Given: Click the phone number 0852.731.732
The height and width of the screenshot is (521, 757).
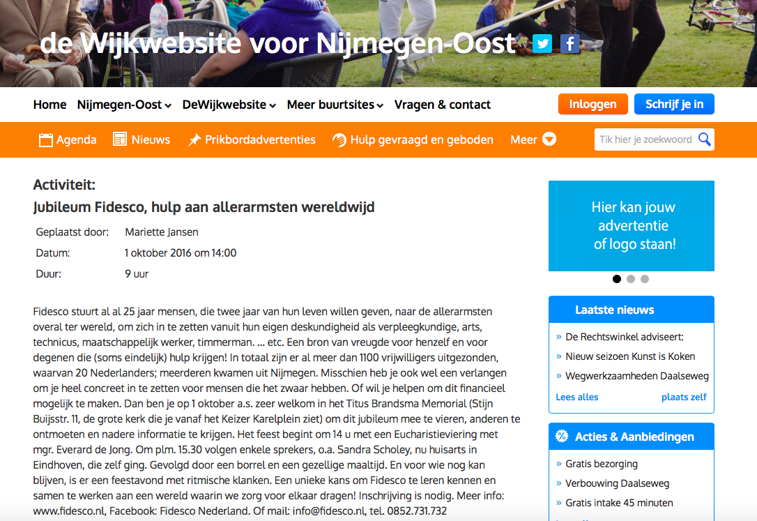Looking at the screenshot, I should [417, 511].
